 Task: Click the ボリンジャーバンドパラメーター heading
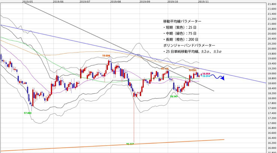click(x=189, y=45)
